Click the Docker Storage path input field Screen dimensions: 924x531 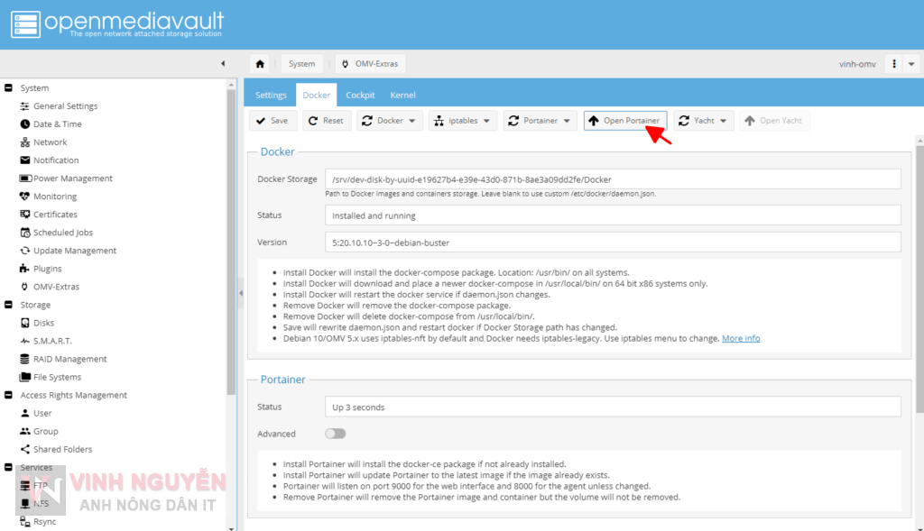pos(614,179)
